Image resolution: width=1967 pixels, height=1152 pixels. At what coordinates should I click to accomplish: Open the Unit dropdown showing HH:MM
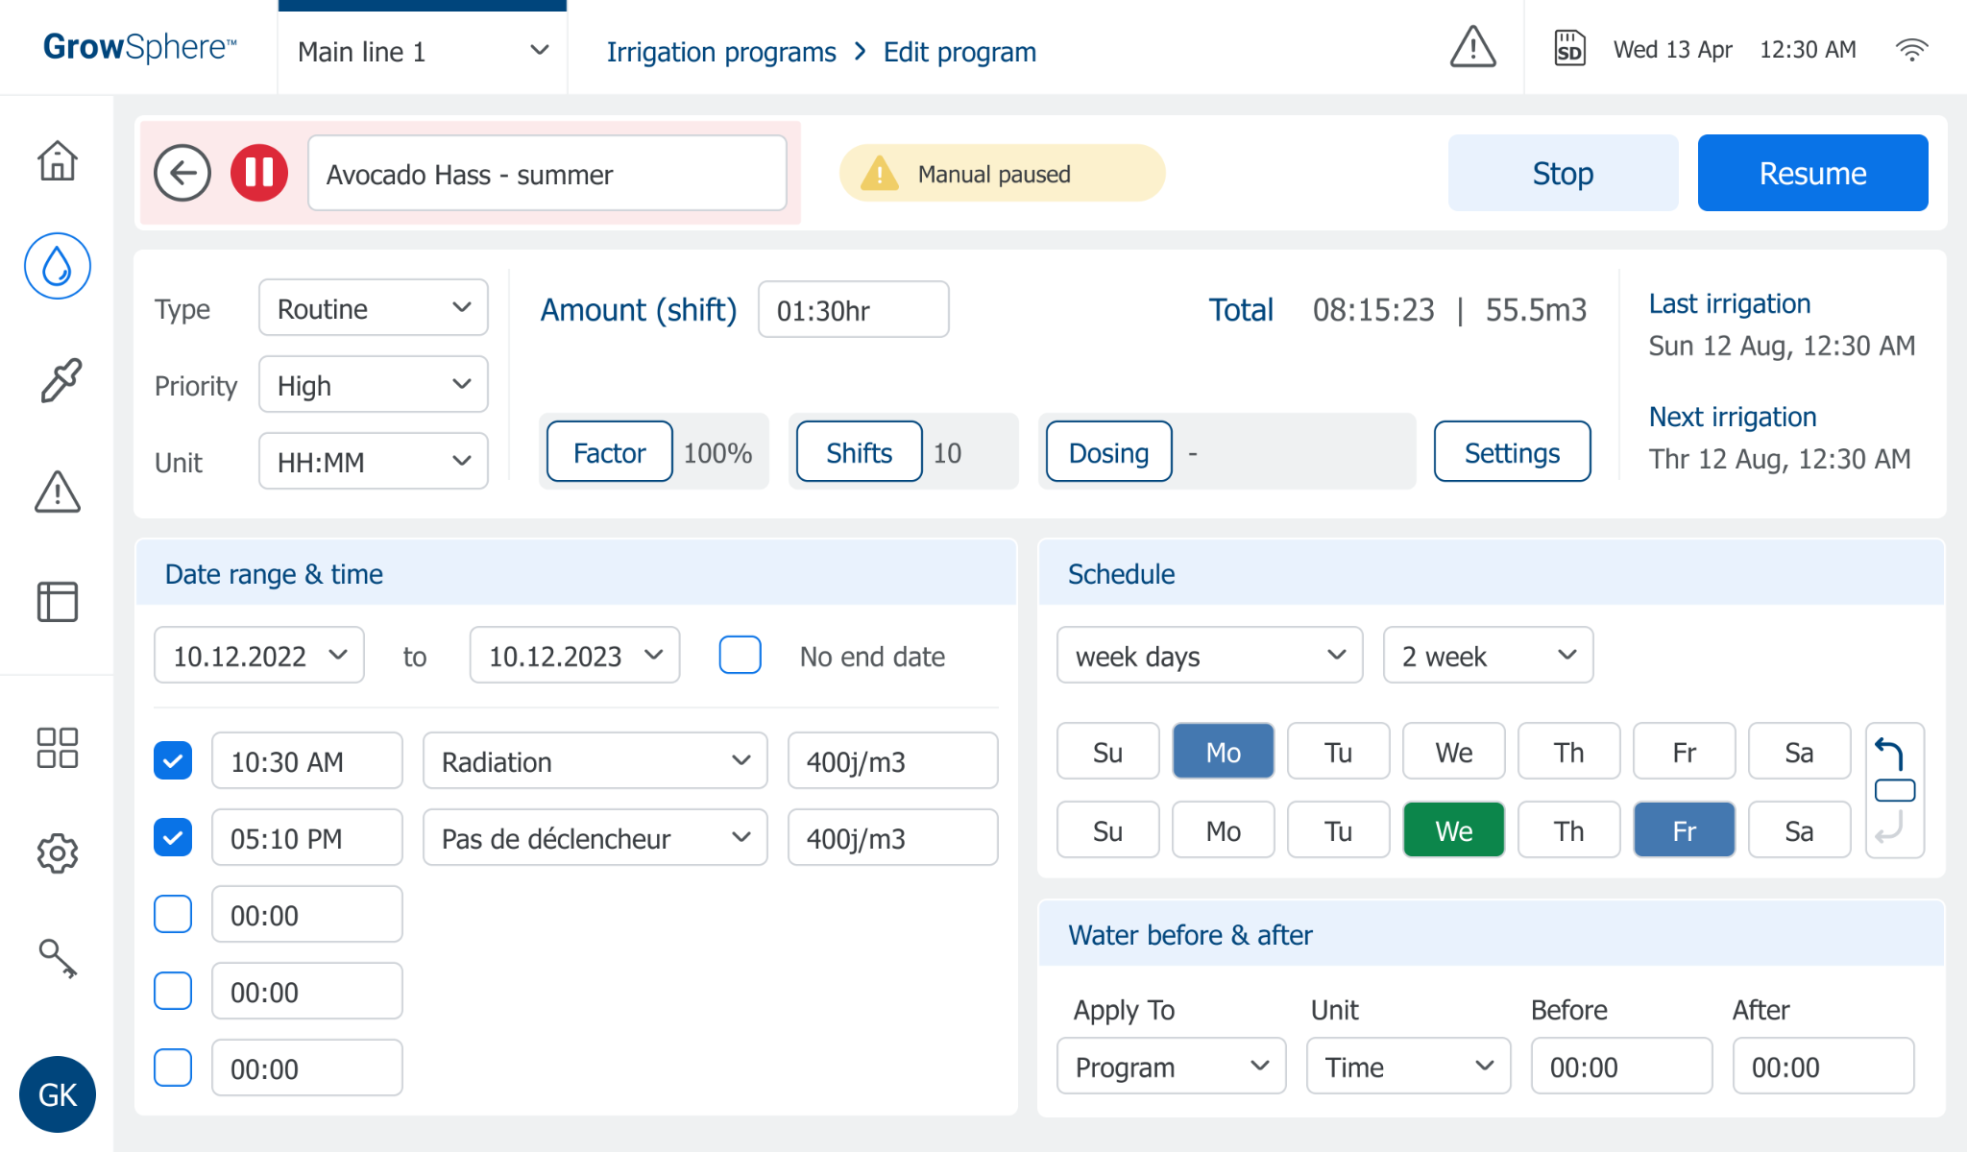click(374, 461)
